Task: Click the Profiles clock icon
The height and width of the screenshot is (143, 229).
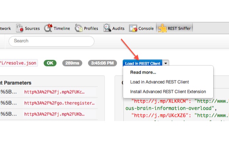Action: point(79,28)
